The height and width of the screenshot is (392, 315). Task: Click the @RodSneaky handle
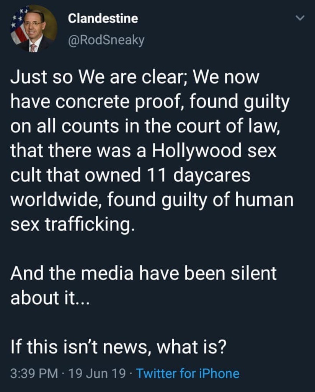click(106, 40)
